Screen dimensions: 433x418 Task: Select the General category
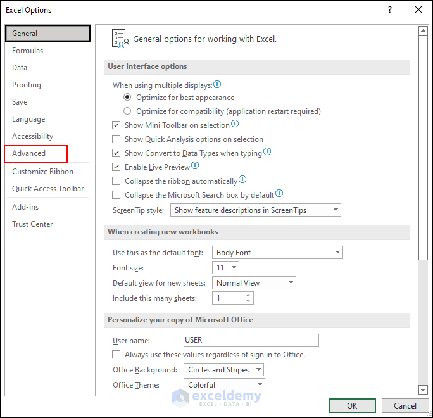pos(47,34)
